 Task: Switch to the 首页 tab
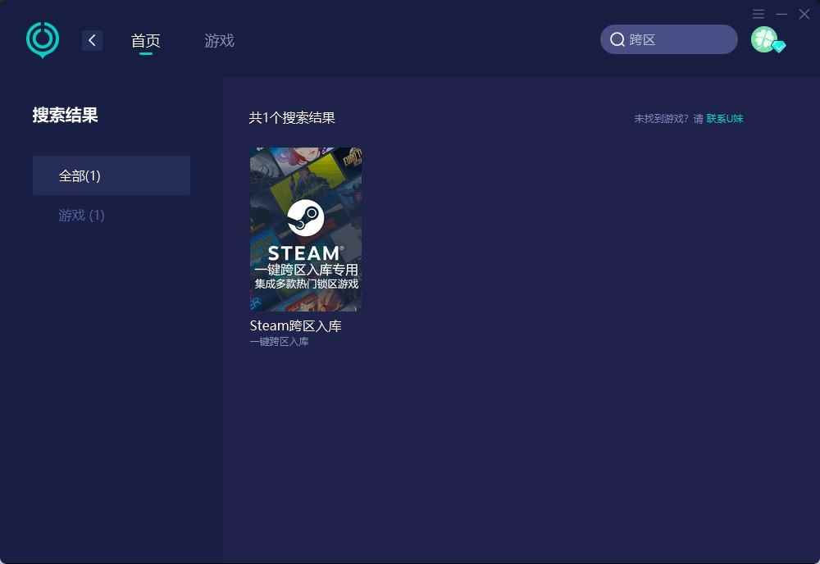[146, 40]
